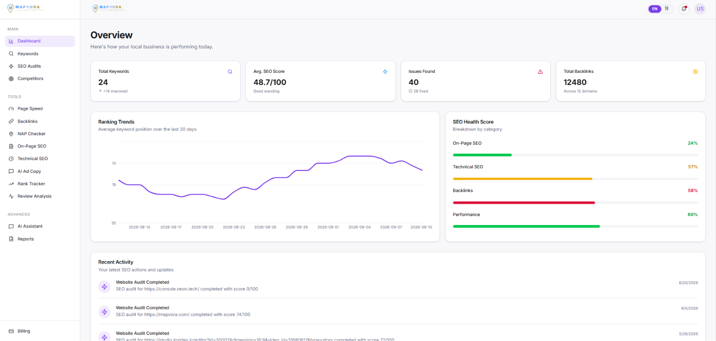The height and width of the screenshot is (341, 716).
Task: Click the Billing card icon
Action: tap(11, 331)
